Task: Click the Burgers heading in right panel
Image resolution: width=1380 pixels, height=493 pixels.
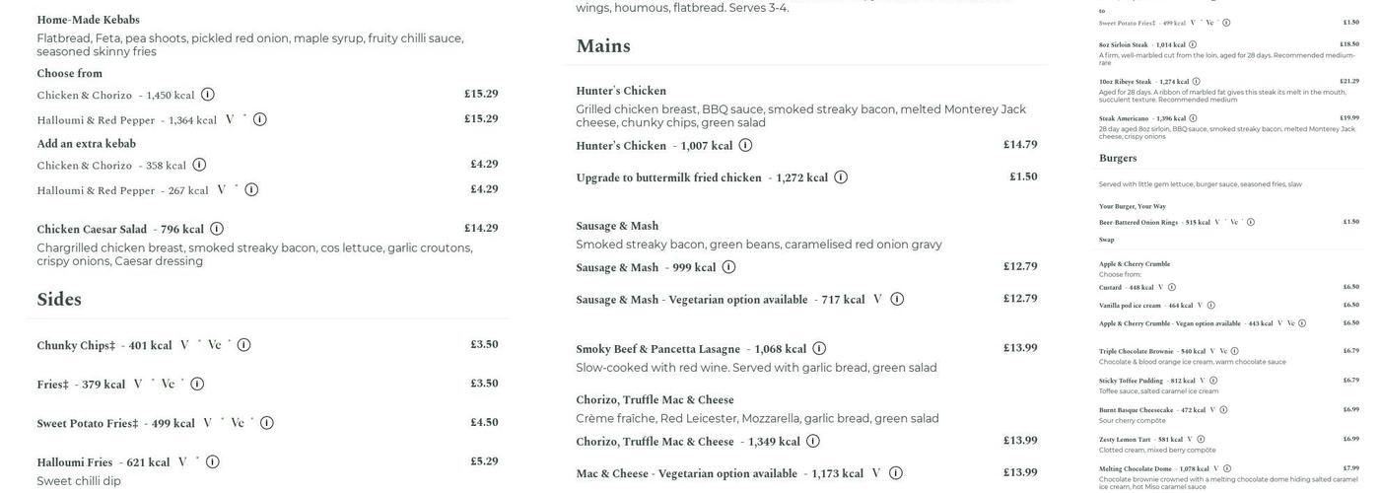Action: click(1118, 158)
